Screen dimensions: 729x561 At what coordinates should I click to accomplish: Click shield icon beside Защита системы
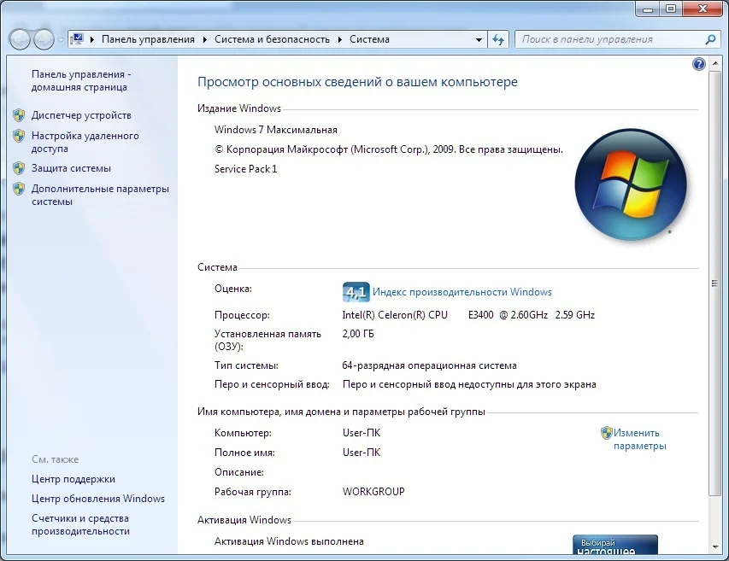click(x=19, y=168)
